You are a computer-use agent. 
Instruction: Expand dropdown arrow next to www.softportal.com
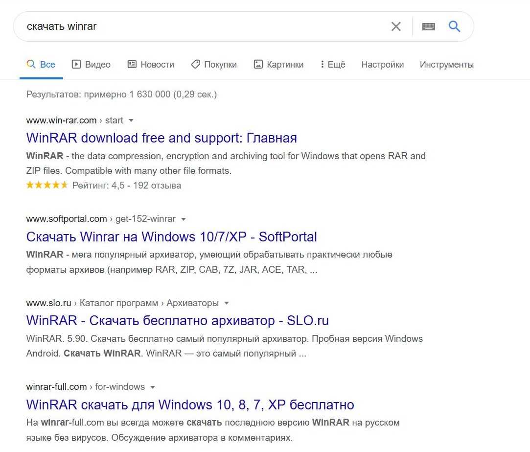(184, 219)
